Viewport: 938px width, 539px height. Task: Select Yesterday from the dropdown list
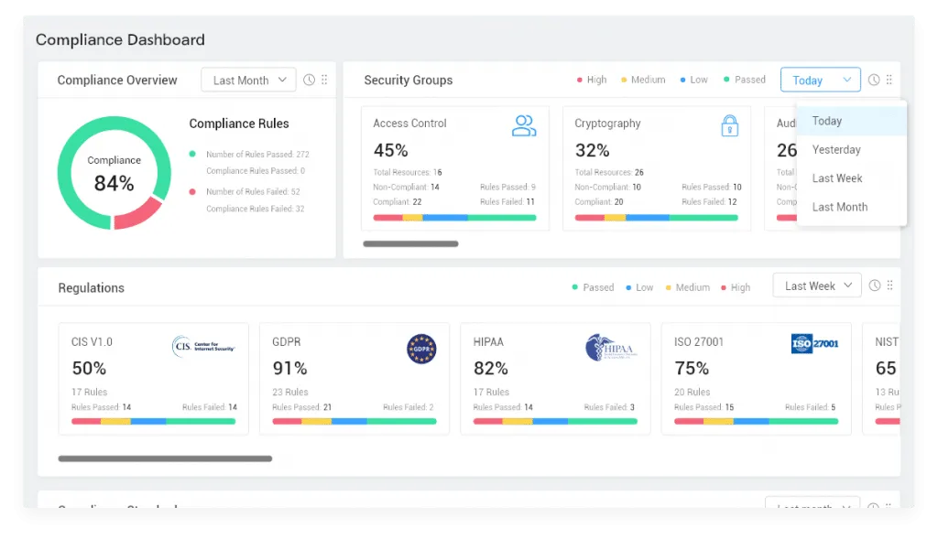852,149
